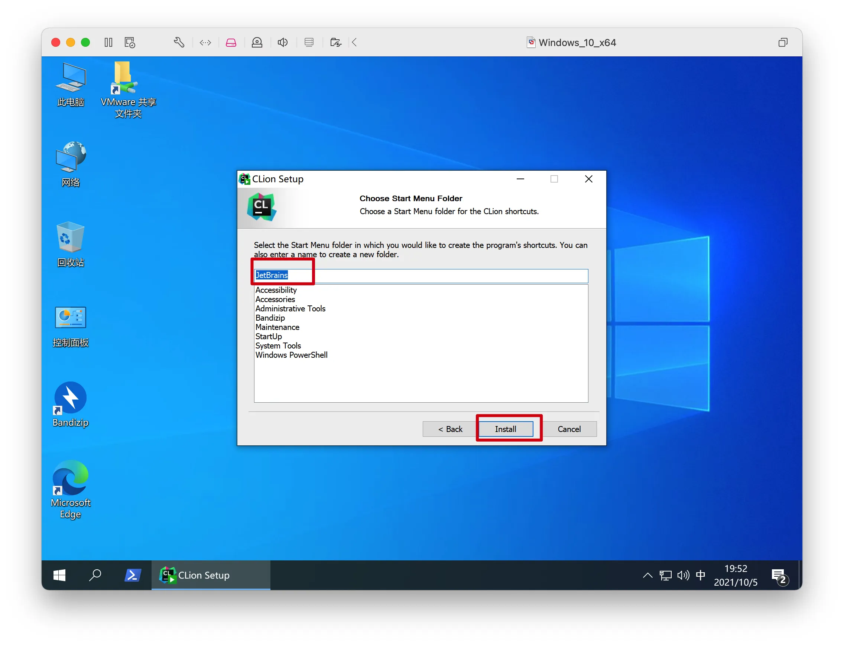Screen dimensions: 844x645
Task: Click the hard disk toolbar icon
Action: pyautogui.click(x=231, y=42)
